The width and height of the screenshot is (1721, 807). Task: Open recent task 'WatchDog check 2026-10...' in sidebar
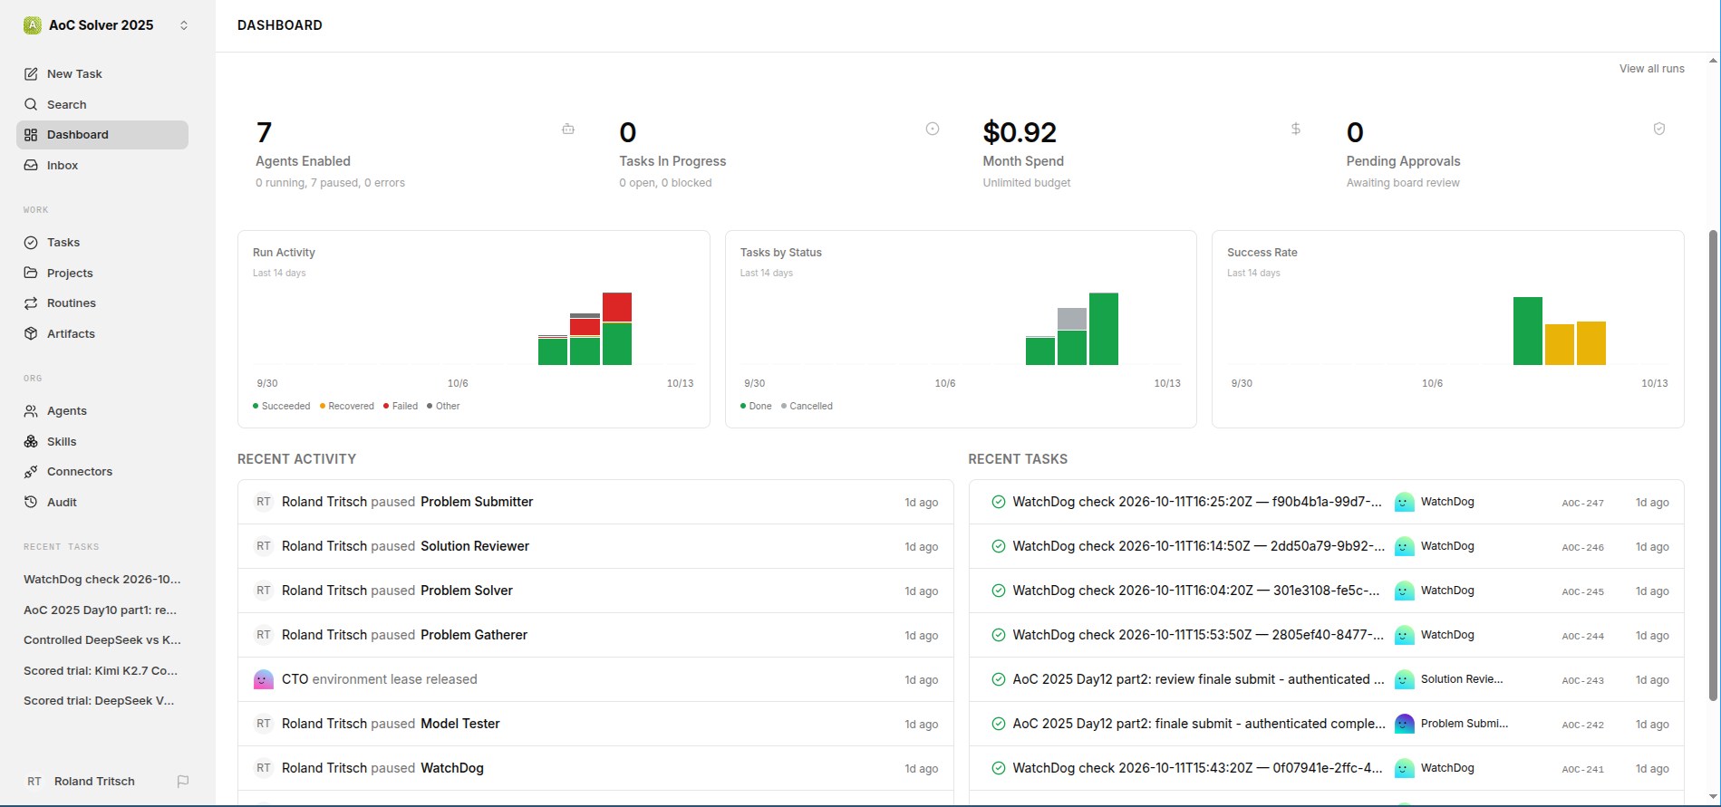click(102, 580)
